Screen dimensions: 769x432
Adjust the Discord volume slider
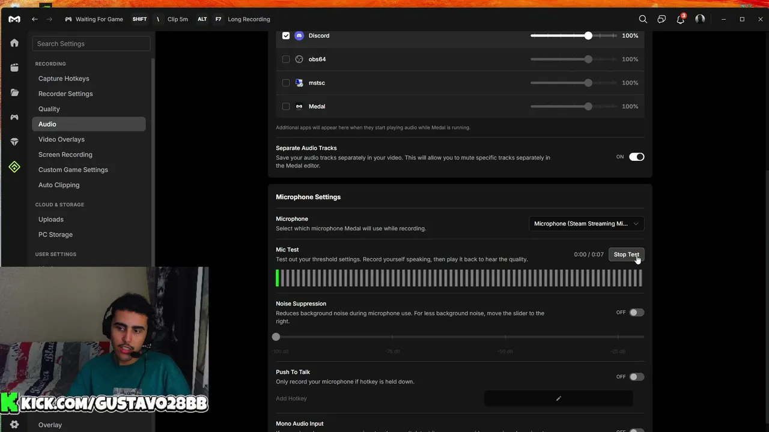(x=574, y=35)
